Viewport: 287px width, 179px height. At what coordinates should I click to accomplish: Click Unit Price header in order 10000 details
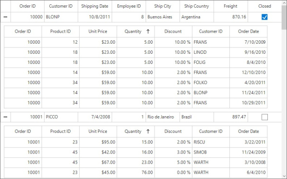click(x=98, y=32)
